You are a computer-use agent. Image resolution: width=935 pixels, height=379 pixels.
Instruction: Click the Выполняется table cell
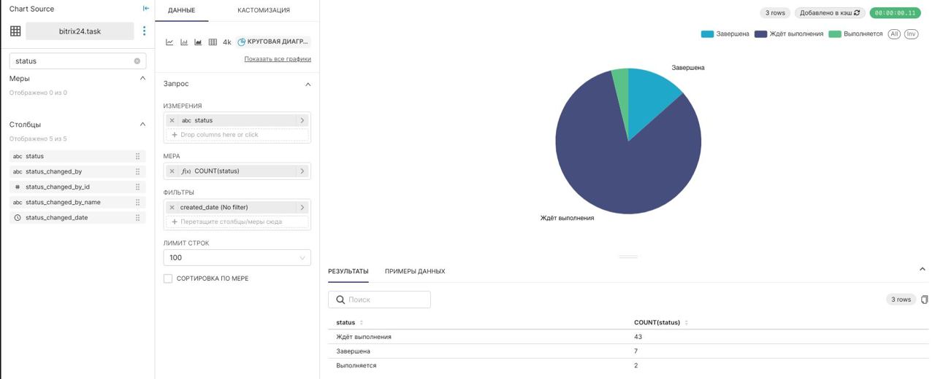(356, 366)
